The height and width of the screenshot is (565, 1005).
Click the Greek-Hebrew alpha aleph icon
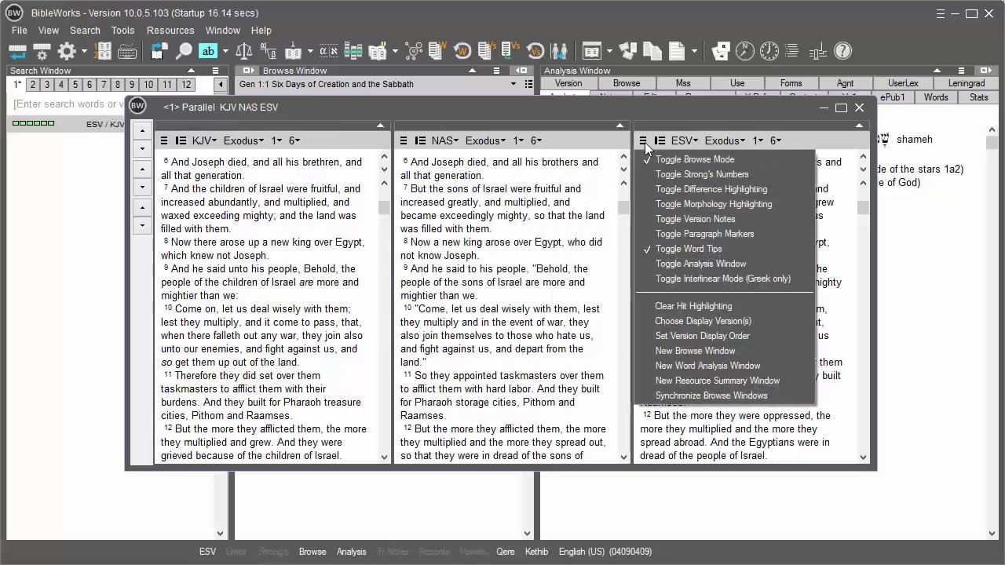(x=329, y=51)
